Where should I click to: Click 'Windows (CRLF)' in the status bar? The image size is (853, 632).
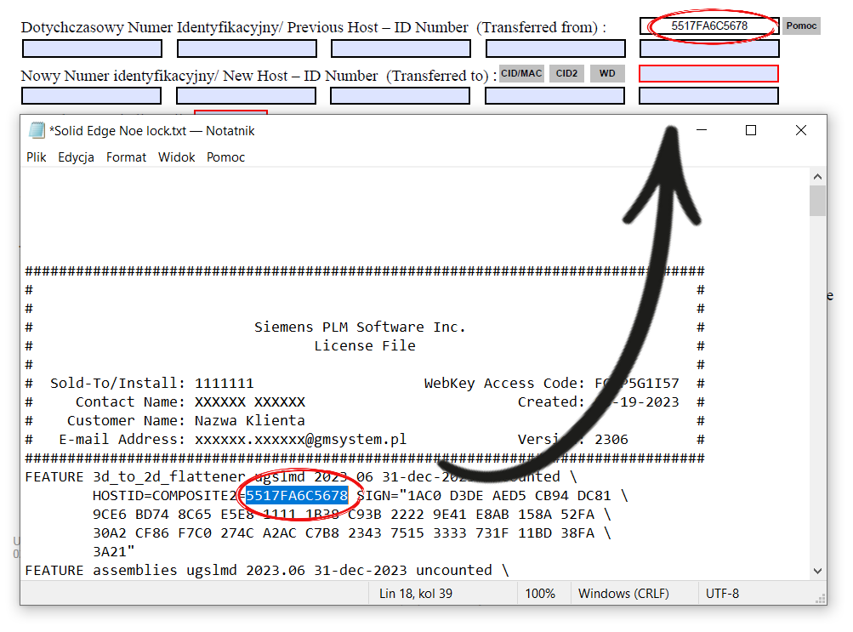pyautogui.click(x=623, y=594)
